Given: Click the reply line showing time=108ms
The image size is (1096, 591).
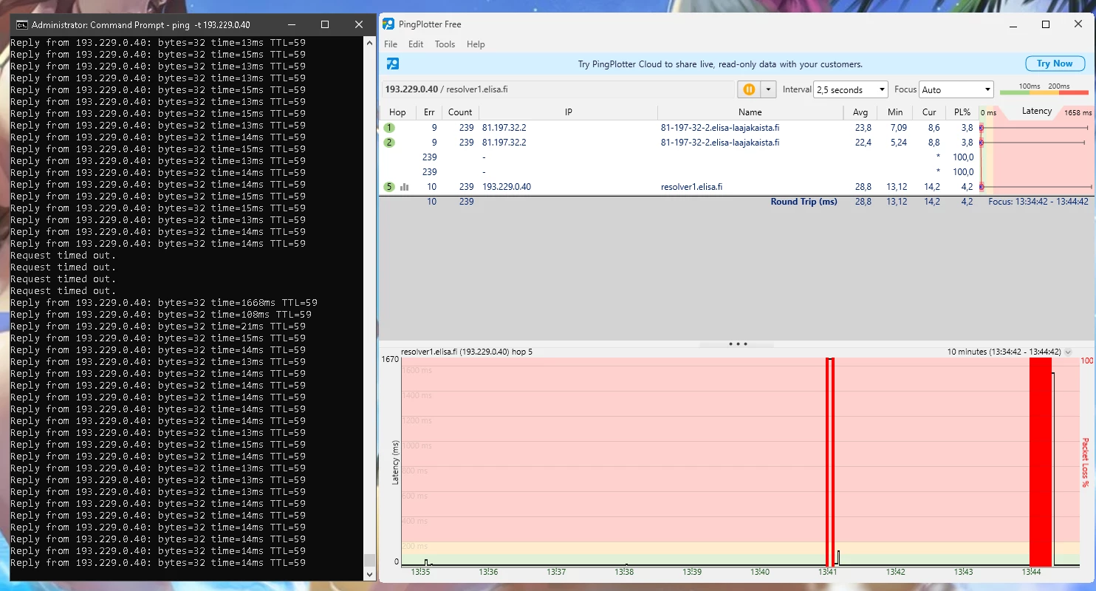Looking at the screenshot, I should tap(161, 315).
